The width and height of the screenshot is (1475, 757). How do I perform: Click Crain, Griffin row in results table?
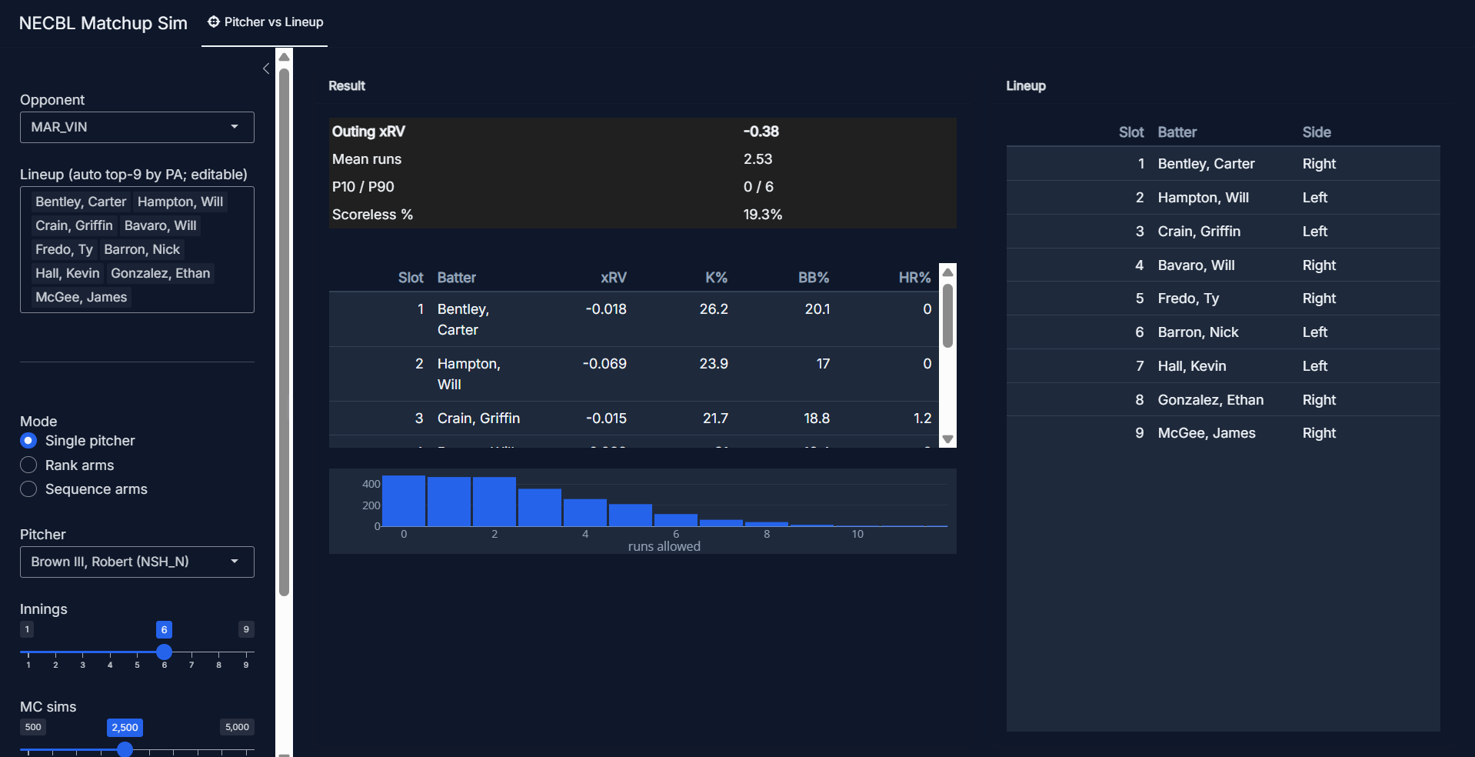tap(634, 419)
